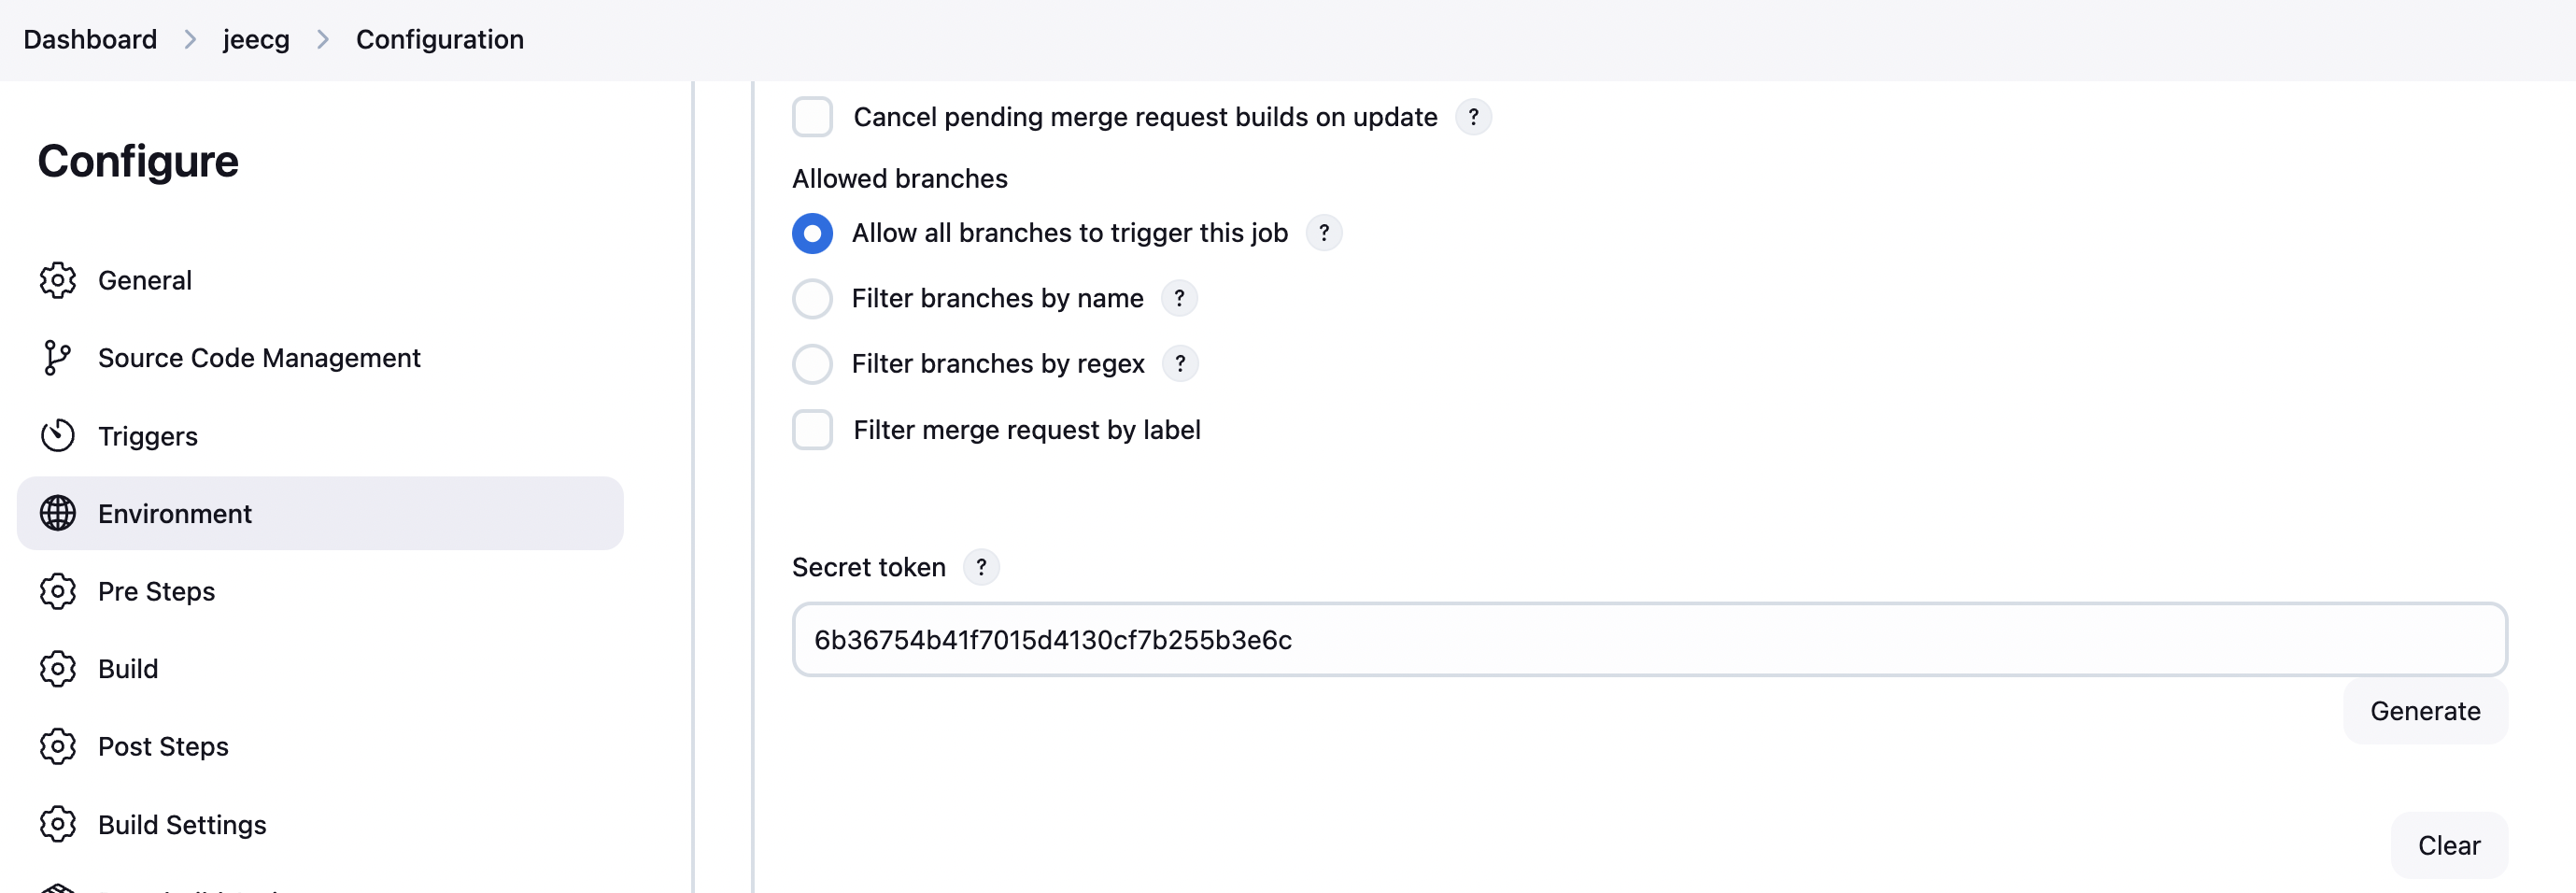Select filter branches by name option

pyautogui.click(x=813, y=298)
